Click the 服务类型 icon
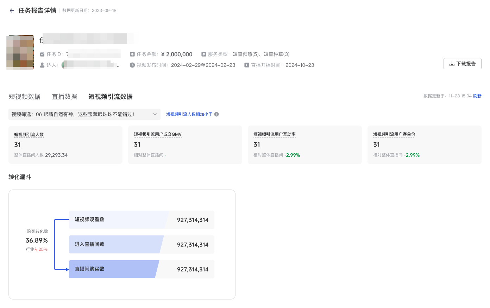The image size is (490, 308). [x=203, y=54]
